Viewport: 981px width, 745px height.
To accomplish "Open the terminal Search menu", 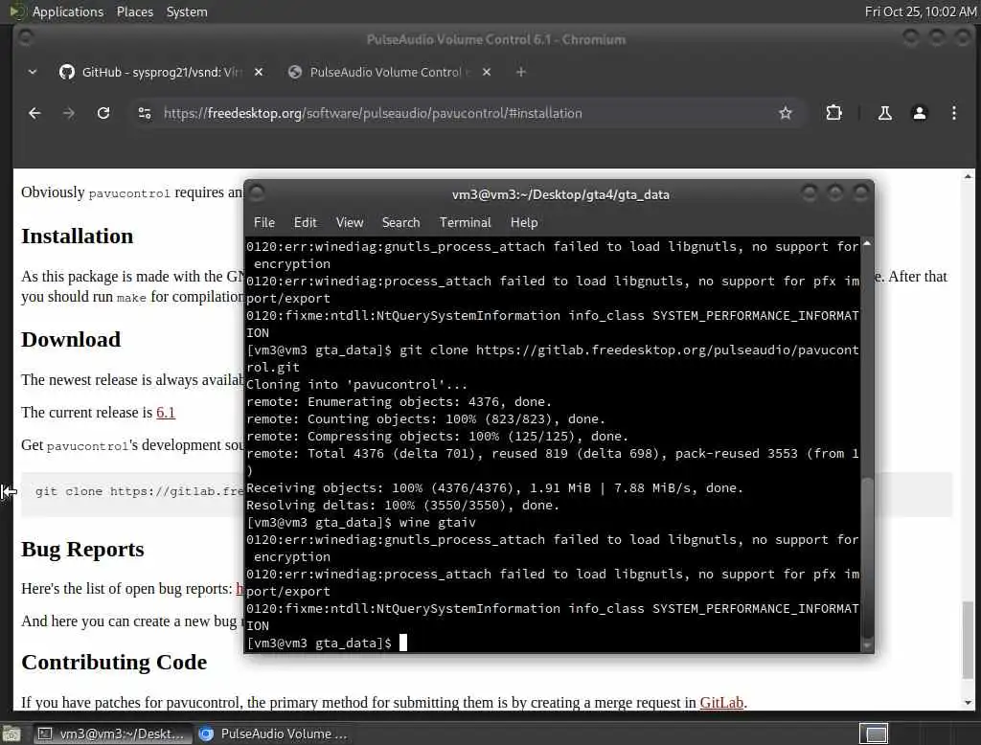I will (401, 223).
